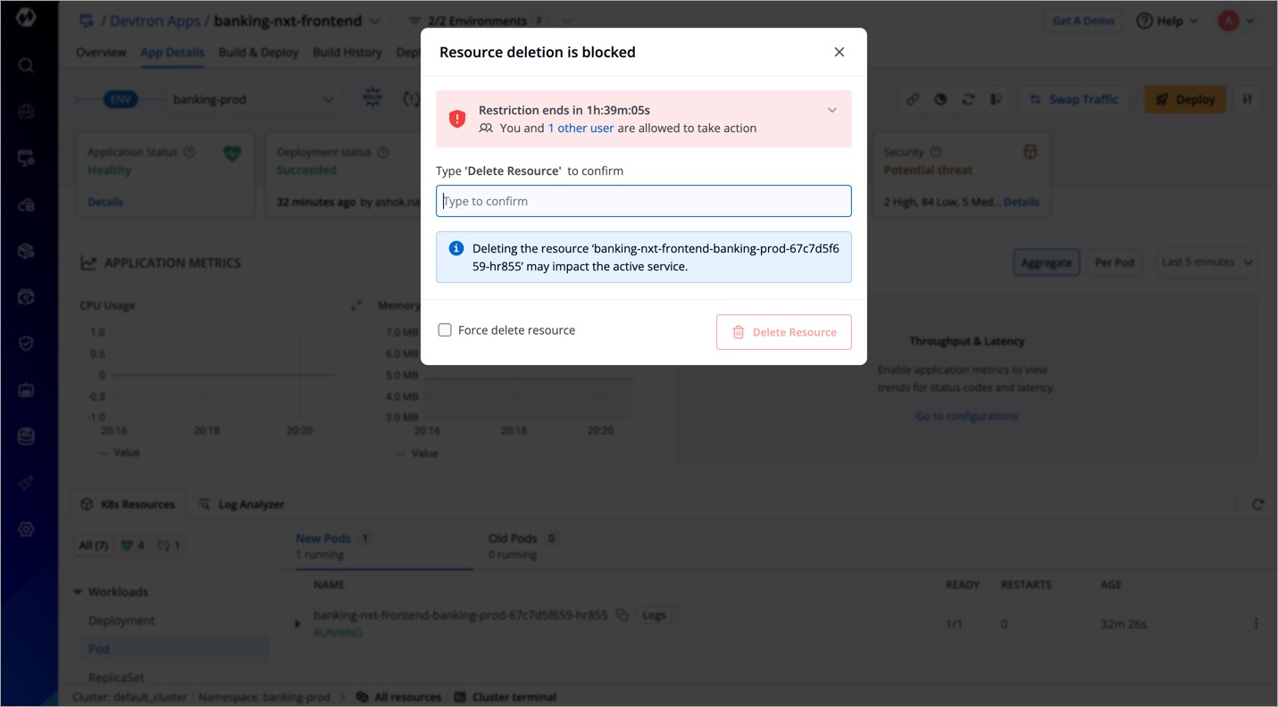Switch to the Old Pods tab
Screen dimensions: 1278x707
pos(513,538)
